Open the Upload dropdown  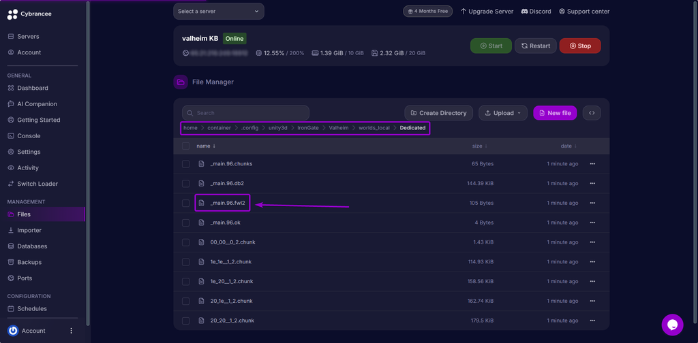(503, 113)
